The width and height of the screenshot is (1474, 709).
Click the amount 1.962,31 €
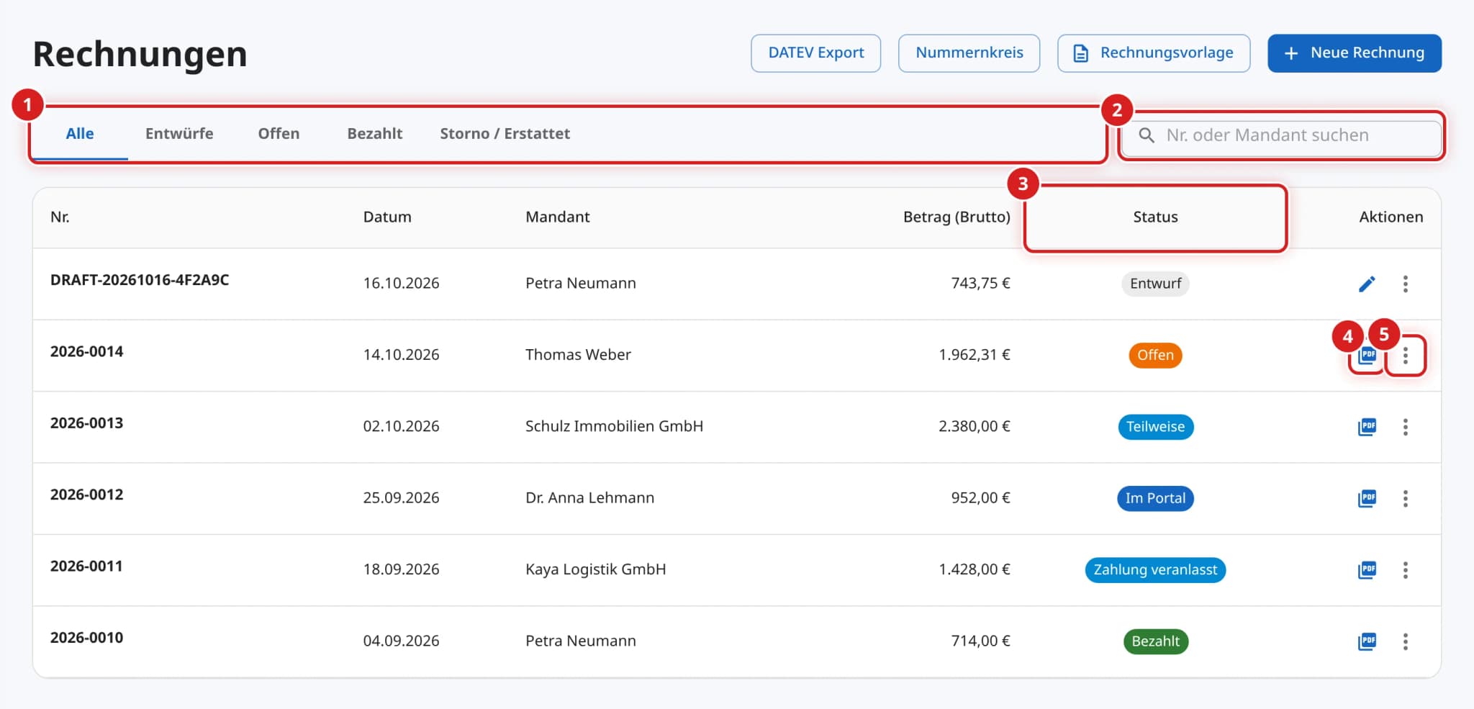974,355
